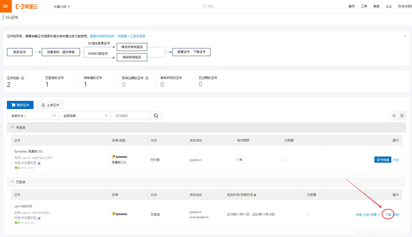This screenshot has width=412, height=237.
Task: Sort by 签发时间/到期时间 using arrows icon
Action: (x=255, y=195)
